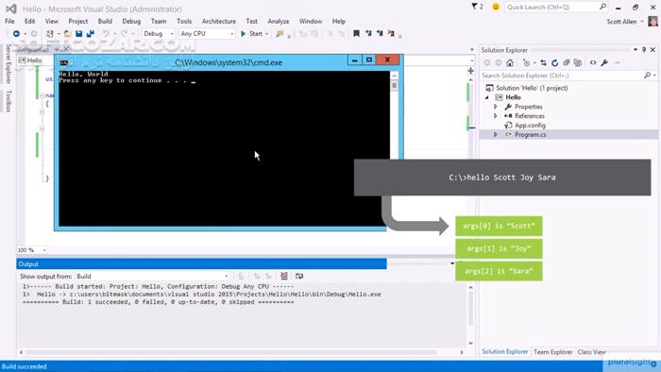This screenshot has height=372, width=661.
Task: Click the Previous Bookmark toolbar icon
Action: (368, 34)
